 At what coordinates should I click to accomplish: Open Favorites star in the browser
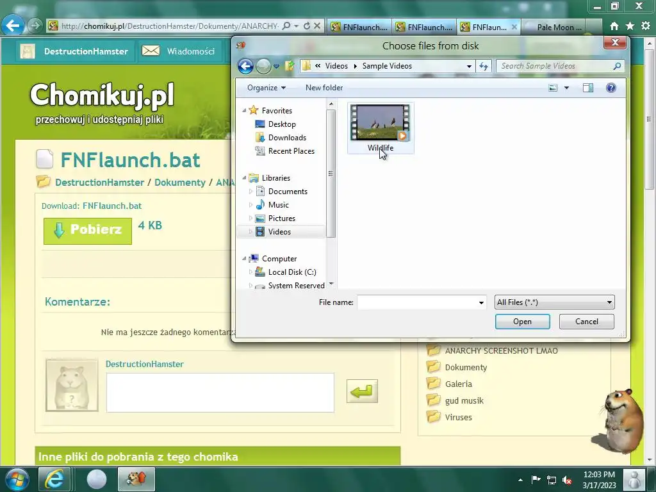(x=630, y=26)
